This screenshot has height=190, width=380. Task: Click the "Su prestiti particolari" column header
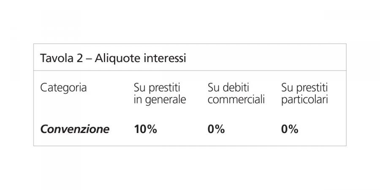click(x=304, y=94)
